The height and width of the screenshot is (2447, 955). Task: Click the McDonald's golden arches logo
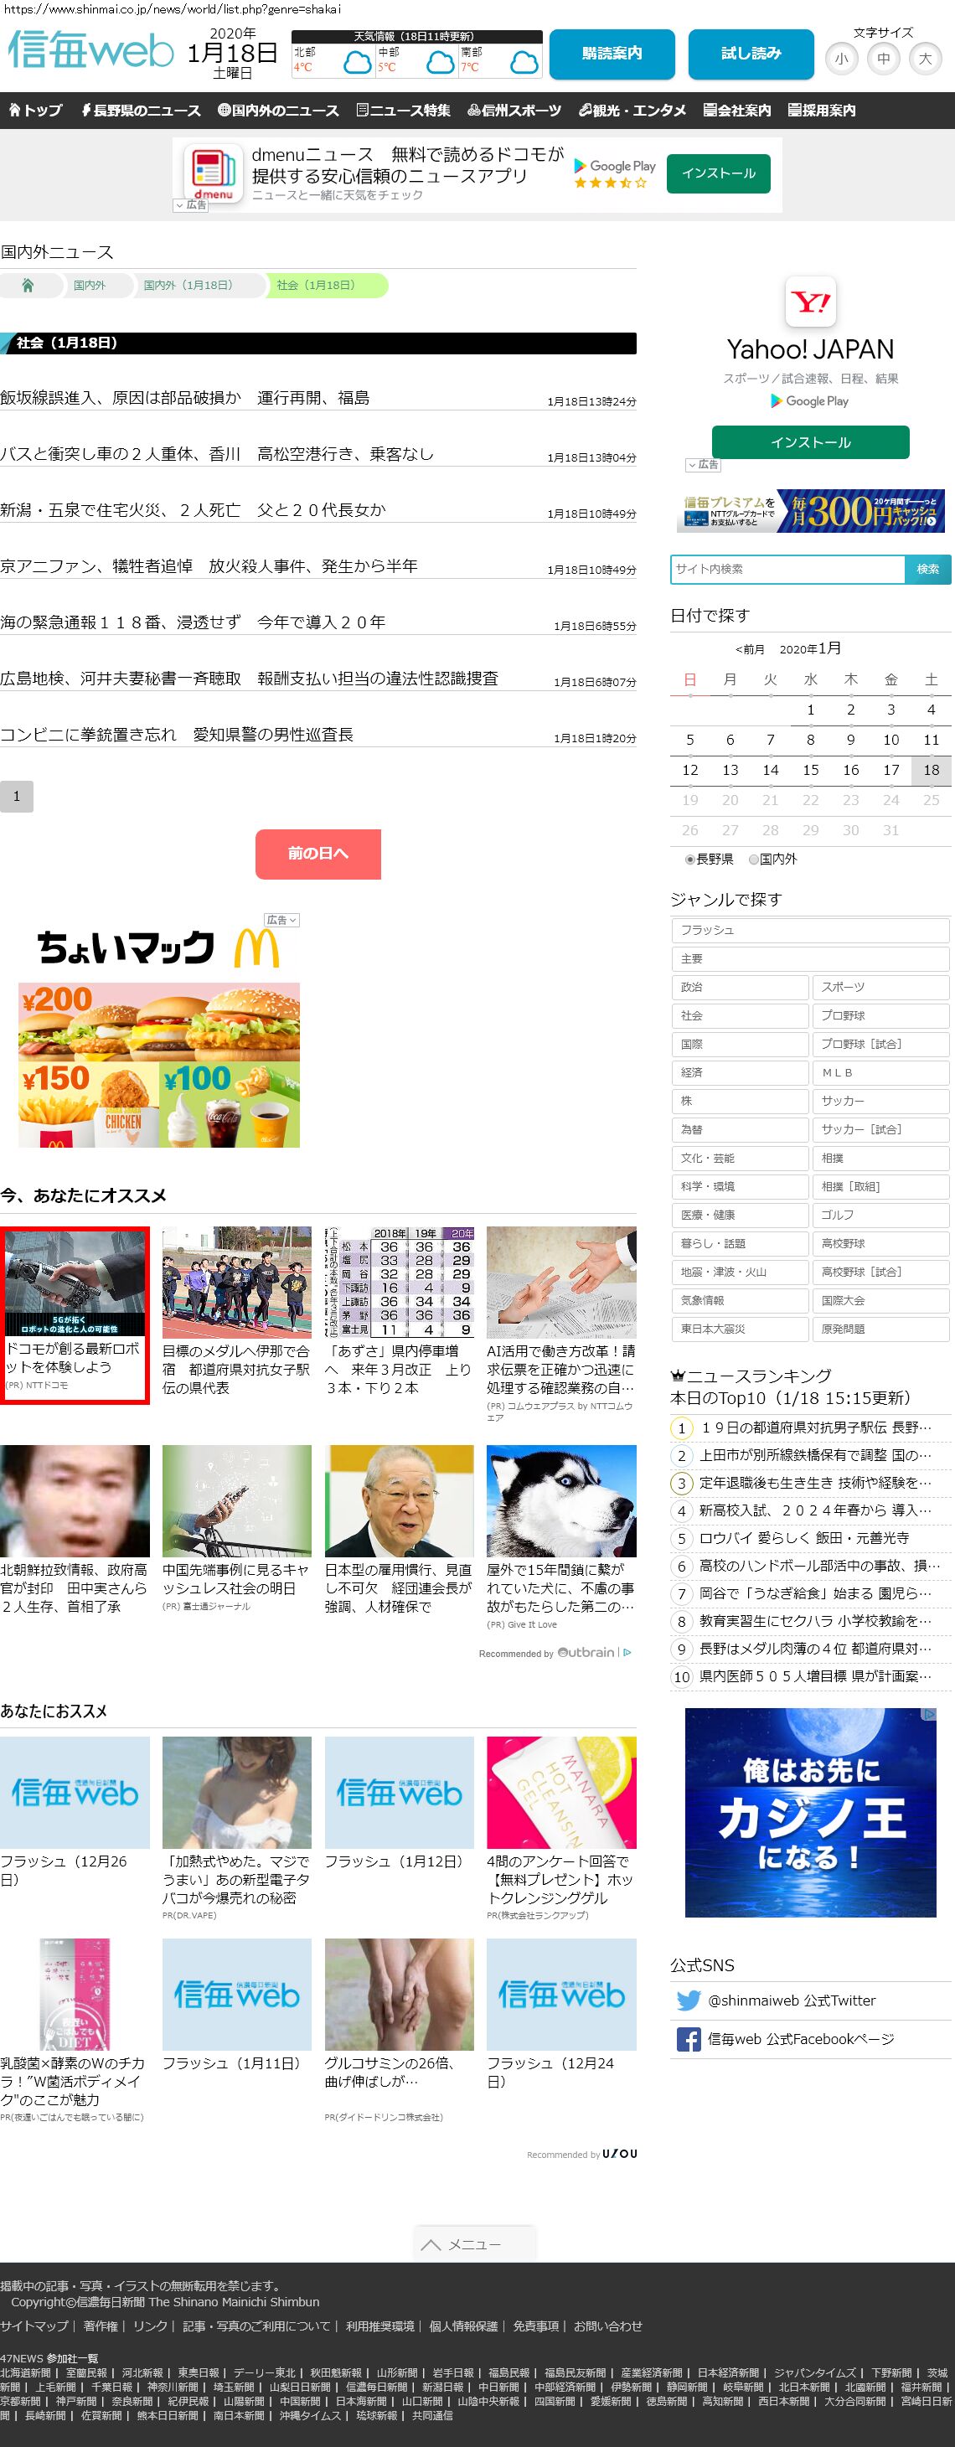pyautogui.click(x=256, y=948)
